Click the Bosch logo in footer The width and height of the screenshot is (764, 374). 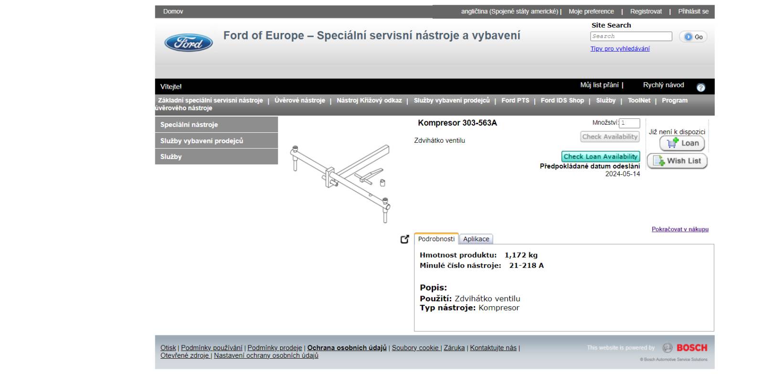pos(685,348)
